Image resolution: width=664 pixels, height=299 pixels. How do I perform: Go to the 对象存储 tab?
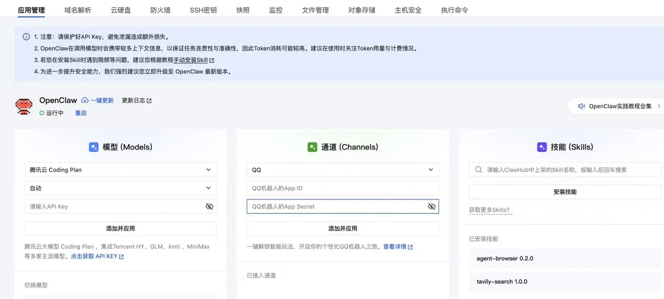coord(362,10)
